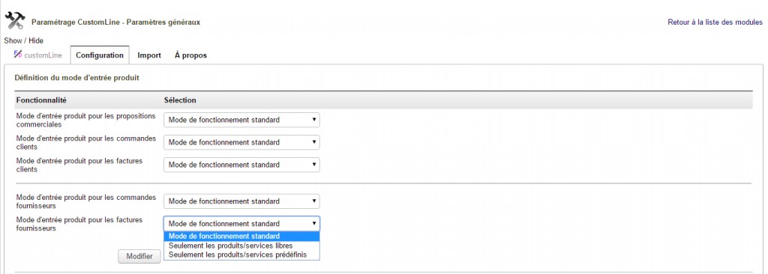Click the Fonctionnalité column header
Screen dimensions: 768x274
coord(41,100)
